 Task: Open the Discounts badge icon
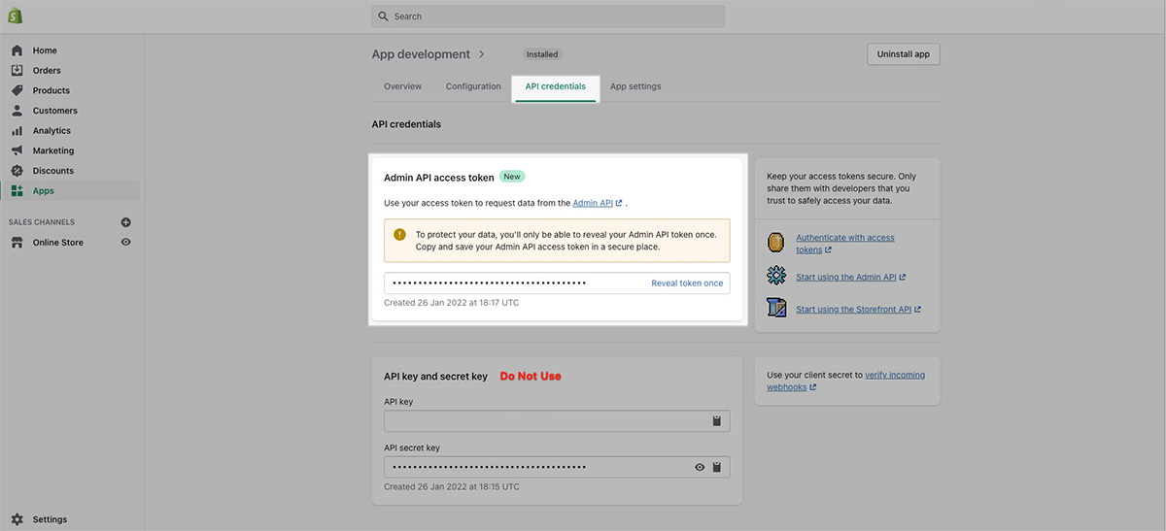17,171
